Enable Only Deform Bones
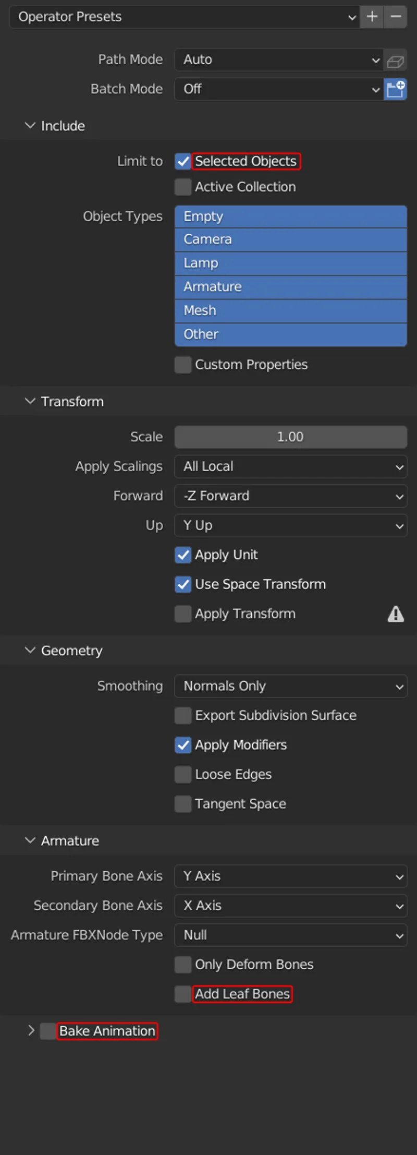This screenshot has height=1155, width=417. pos(182,965)
